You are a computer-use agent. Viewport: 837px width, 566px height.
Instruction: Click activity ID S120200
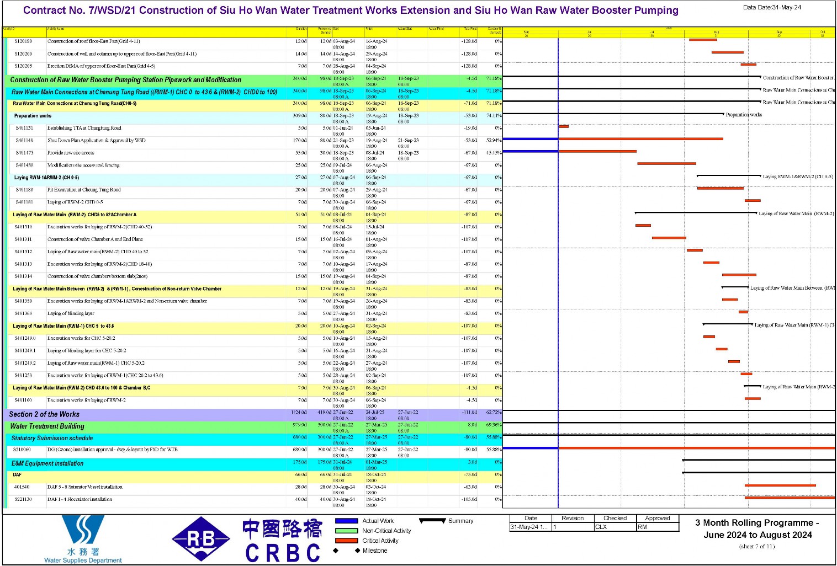tap(23, 54)
